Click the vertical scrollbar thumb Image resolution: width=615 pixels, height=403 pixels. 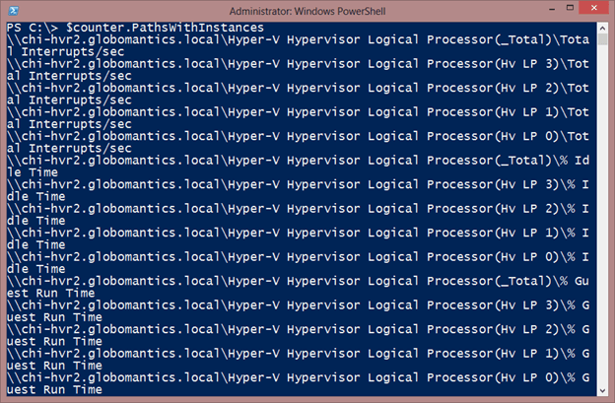[602, 39]
